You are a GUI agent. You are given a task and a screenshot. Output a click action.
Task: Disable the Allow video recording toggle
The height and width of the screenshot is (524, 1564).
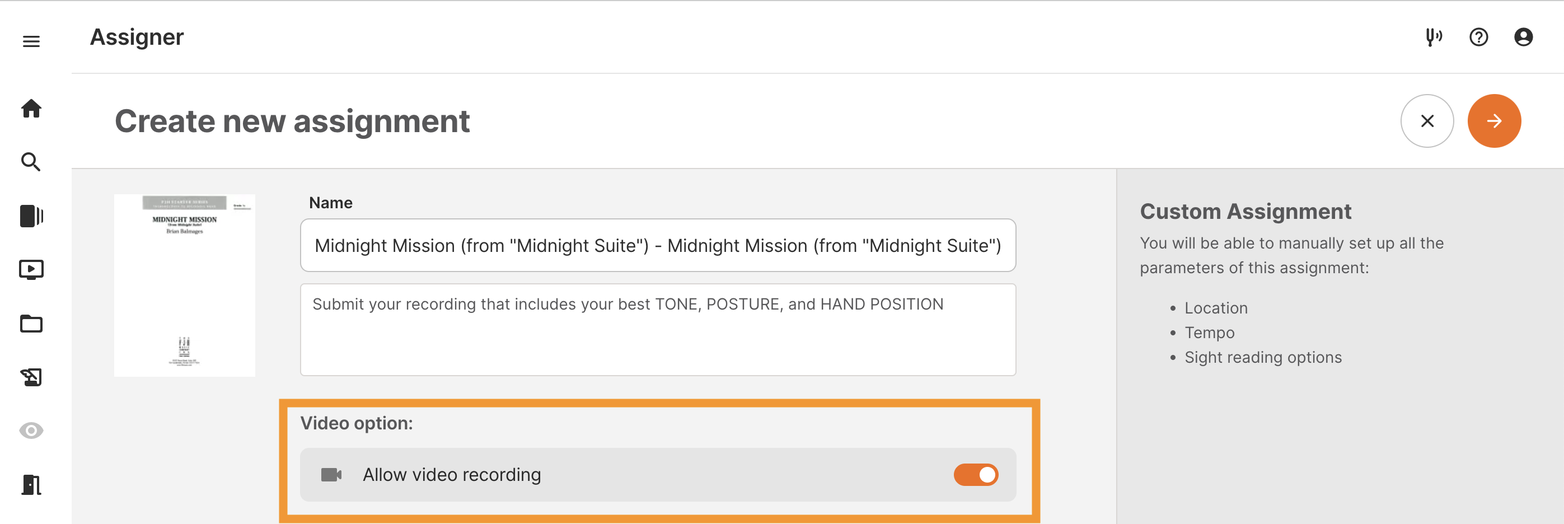point(976,475)
